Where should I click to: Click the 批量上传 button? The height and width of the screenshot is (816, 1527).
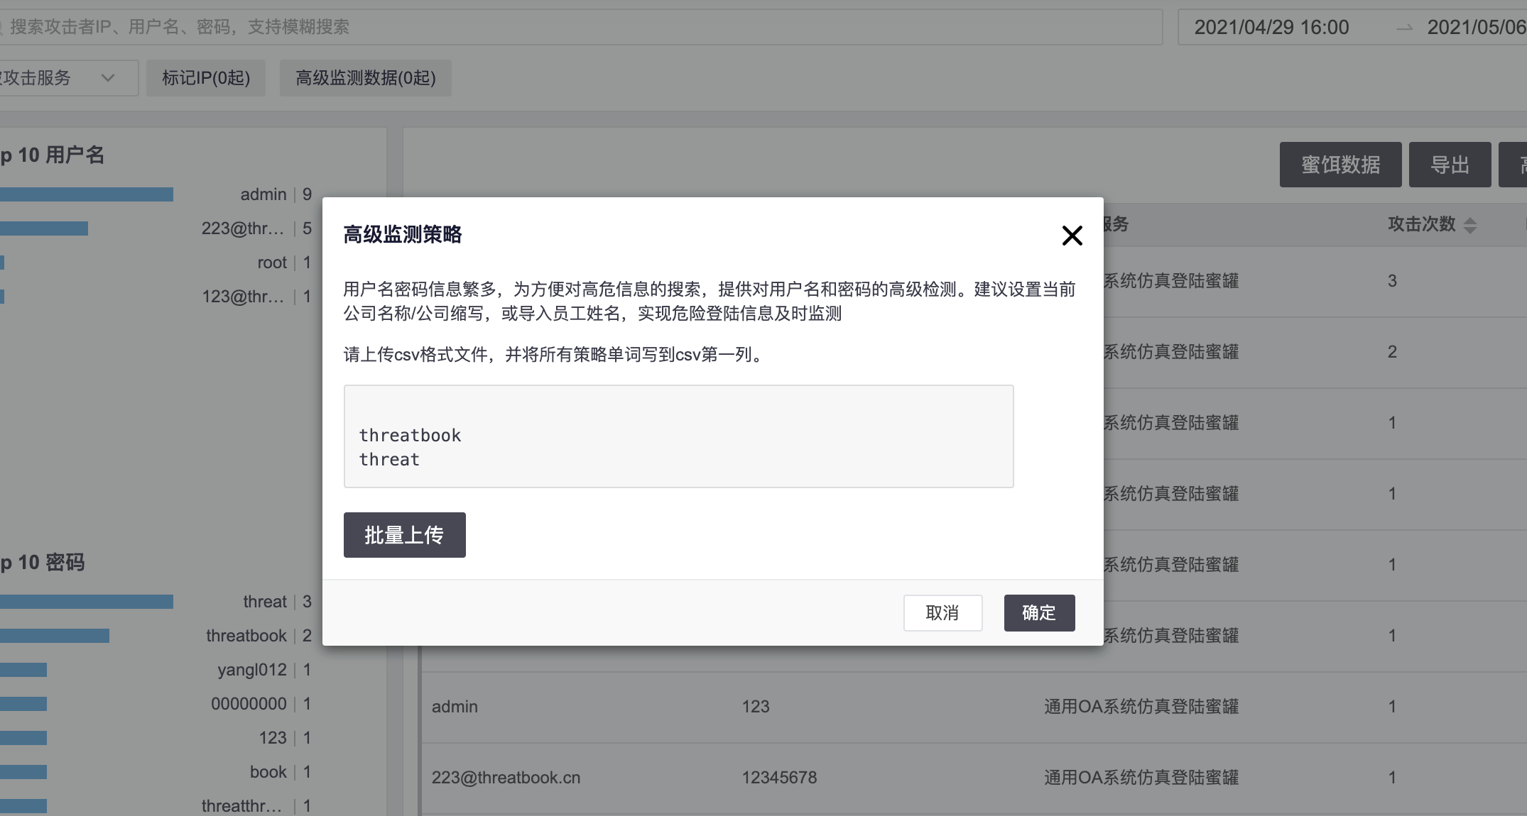pos(404,534)
